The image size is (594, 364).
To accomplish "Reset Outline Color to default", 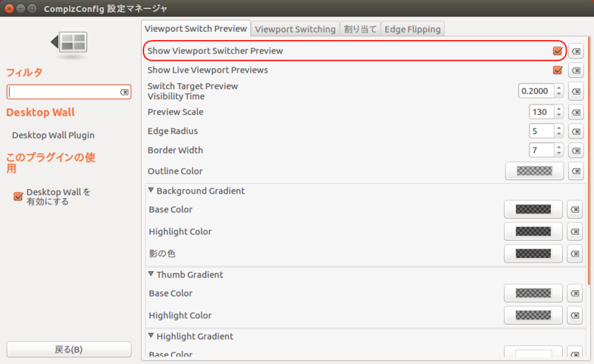I will point(576,171).
